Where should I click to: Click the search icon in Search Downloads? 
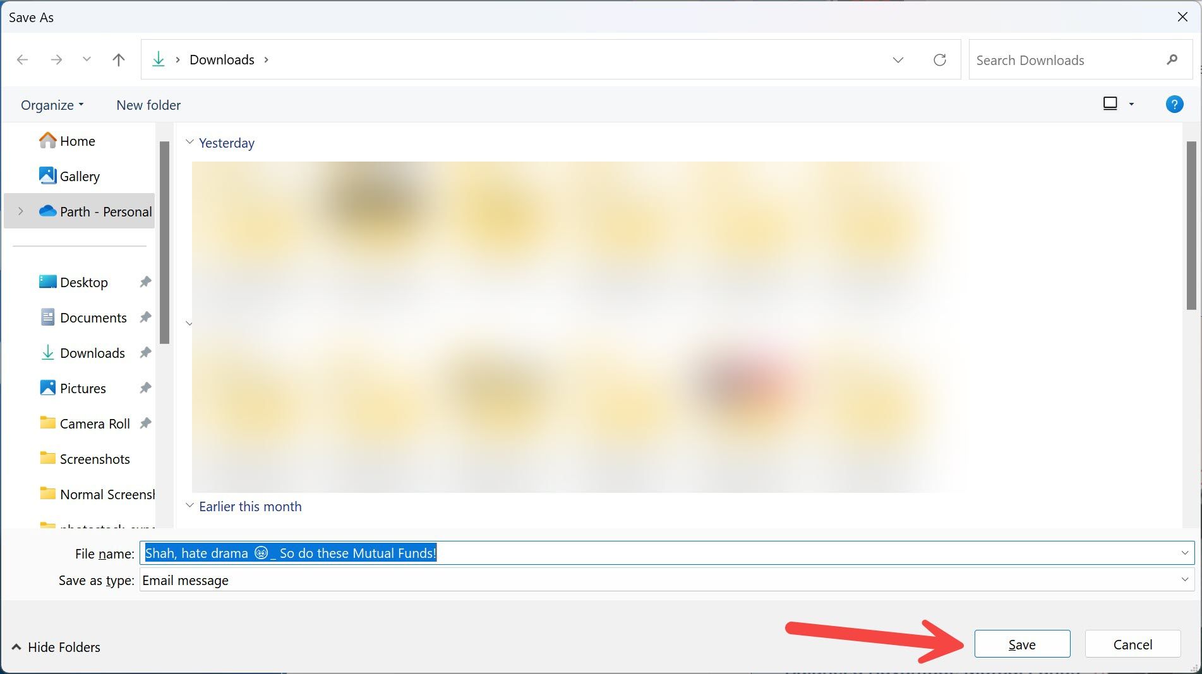pos(1172,59)
